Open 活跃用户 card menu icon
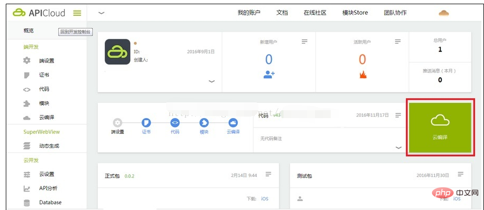 click(398, 41)
